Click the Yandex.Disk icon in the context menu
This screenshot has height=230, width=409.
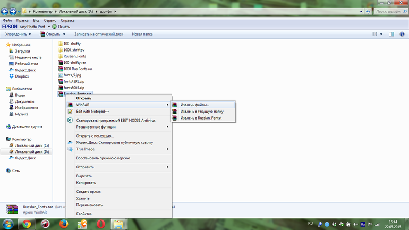70,142
